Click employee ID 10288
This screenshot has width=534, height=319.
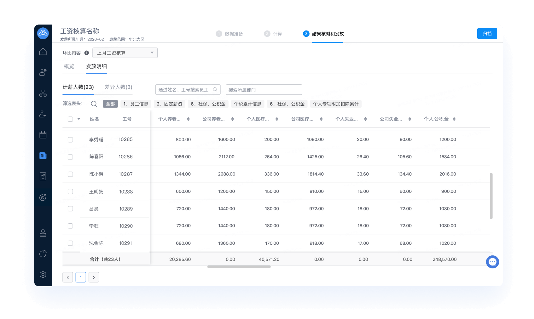(x=126, y=192)
